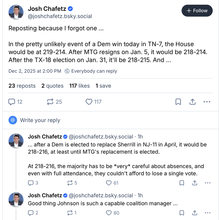Open the 117 likes list

point(79,86)
